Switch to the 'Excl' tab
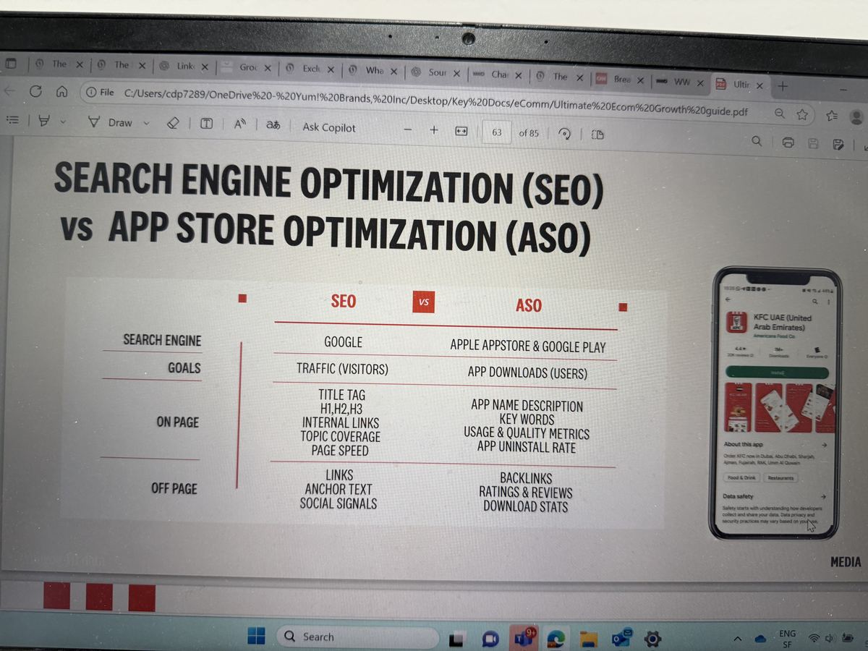 309,69
